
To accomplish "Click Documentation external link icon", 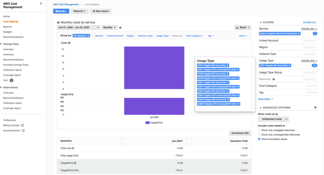I will click(23, 131).
